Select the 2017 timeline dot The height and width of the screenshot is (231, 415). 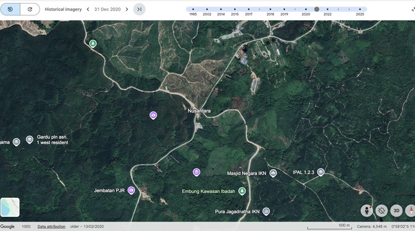(248, 9)
